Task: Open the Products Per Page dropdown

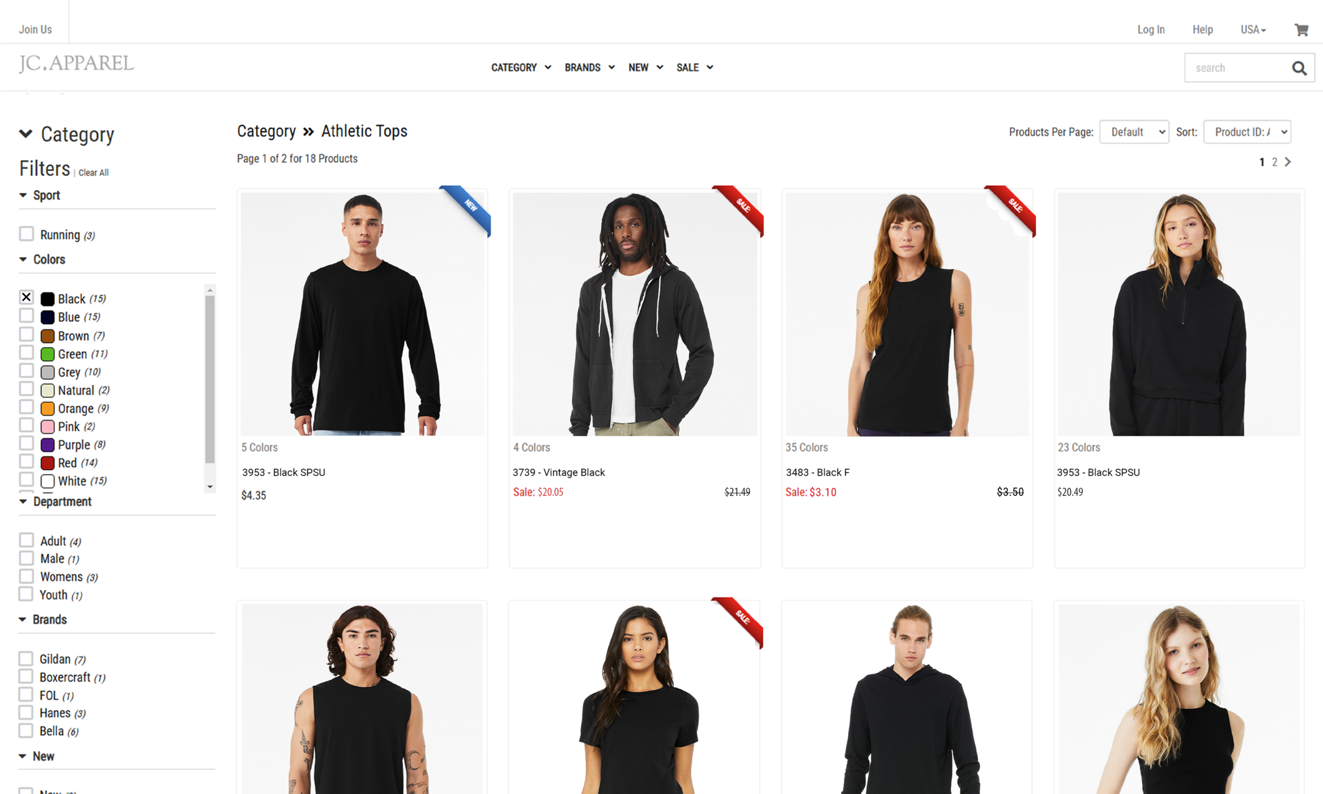Action: (1134, 132)
